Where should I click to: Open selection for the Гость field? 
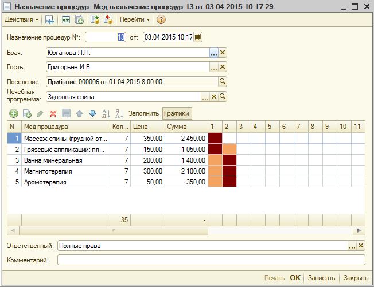[x=214, y=67]
